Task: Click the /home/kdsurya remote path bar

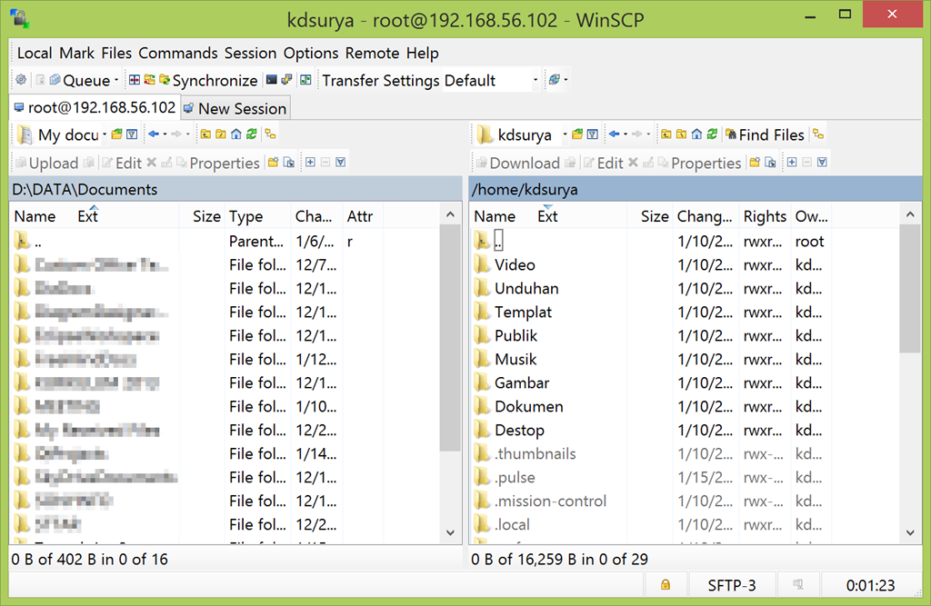Action: pos(696,189)
